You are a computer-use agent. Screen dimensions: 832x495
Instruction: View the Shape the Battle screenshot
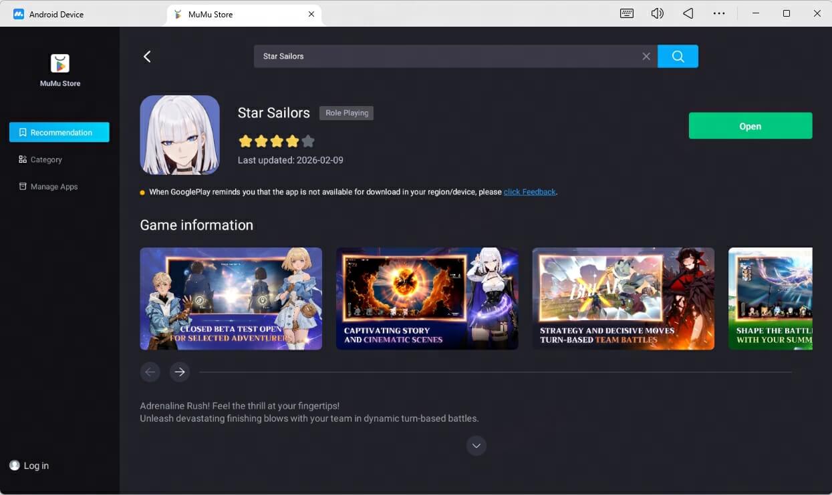coord(771,299)
